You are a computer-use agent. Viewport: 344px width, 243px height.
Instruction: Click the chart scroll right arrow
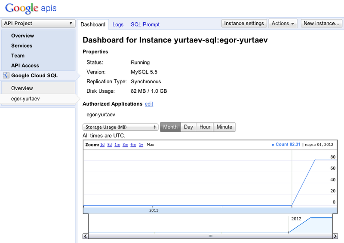coord(335,236)
